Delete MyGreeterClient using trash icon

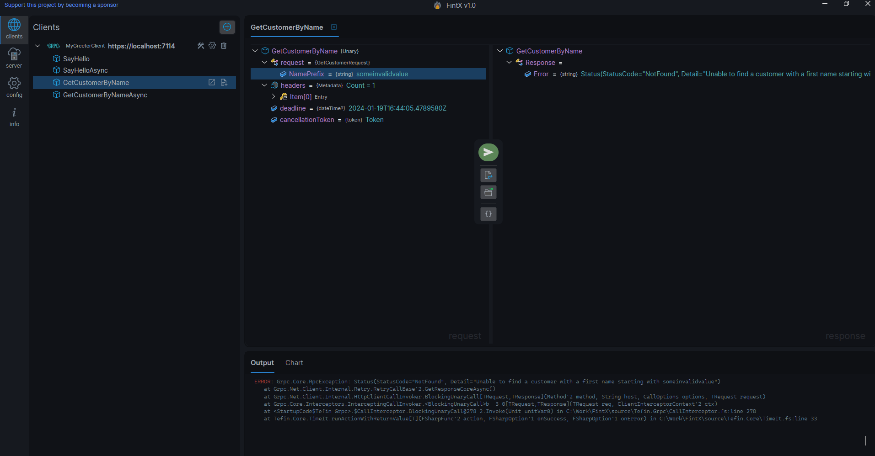point(224,46)
